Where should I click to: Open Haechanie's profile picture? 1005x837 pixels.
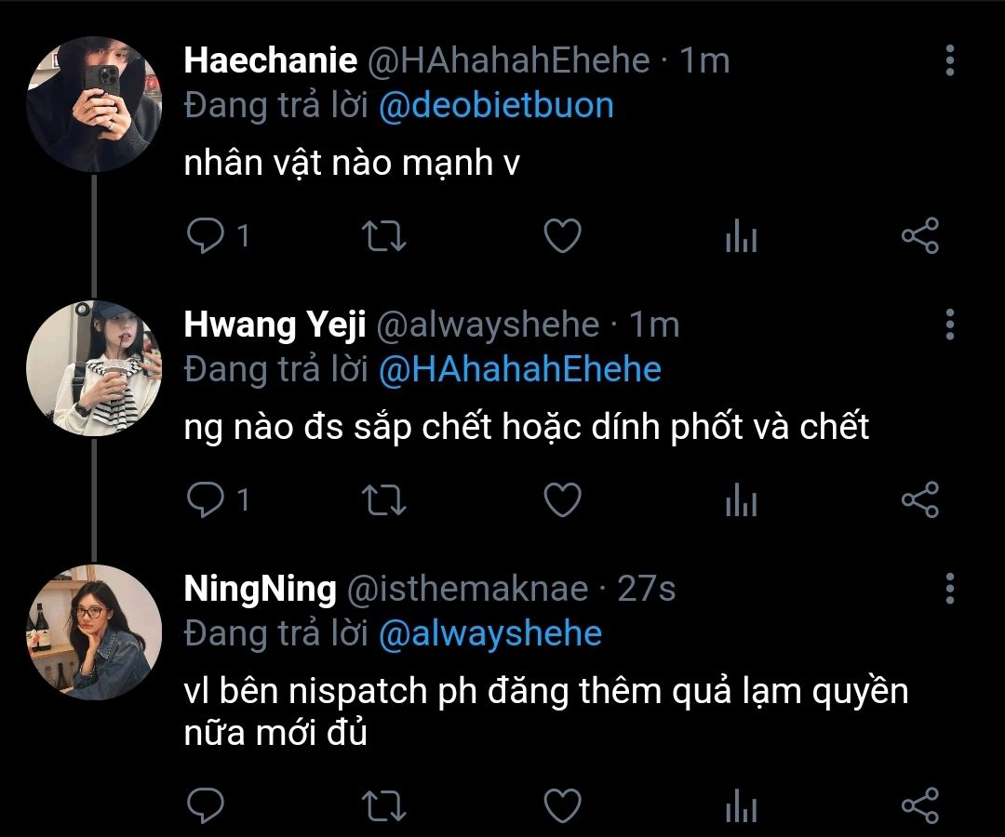[94, 103]
